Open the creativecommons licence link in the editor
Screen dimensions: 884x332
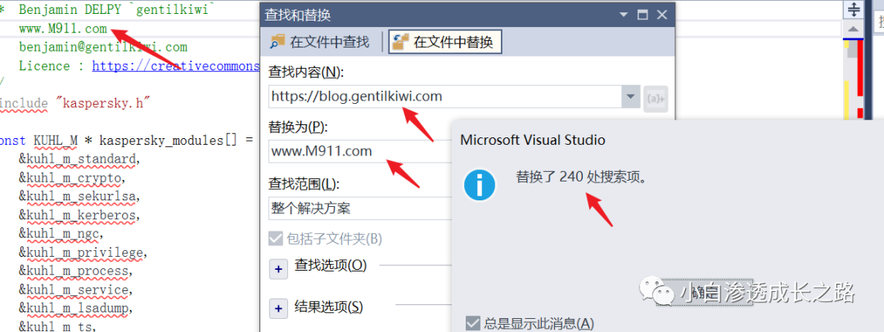(x=176, y=66)
